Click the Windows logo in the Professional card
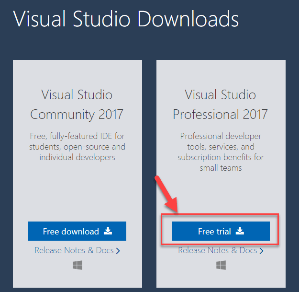Screen dimensions: 299x292 point(221,265)
